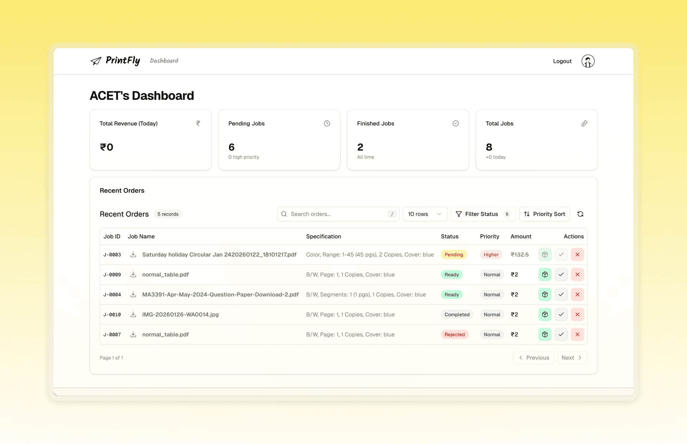Click the rupee icon on Total Revenue card

(198, 123)
